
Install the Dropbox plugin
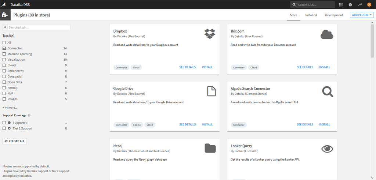(x=207, y=67)
